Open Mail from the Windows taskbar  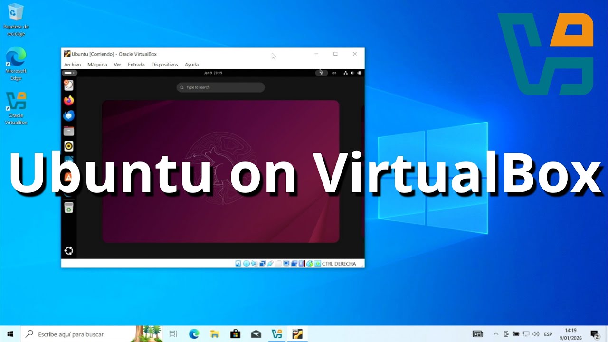coord(256,334)
